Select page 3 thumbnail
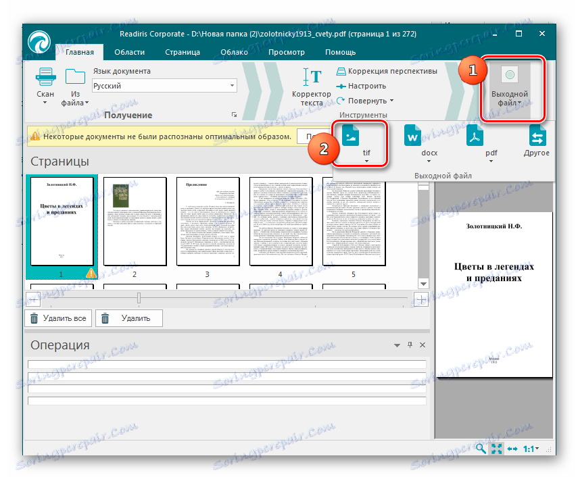578x477 pixels. click(x=208, y=222)
